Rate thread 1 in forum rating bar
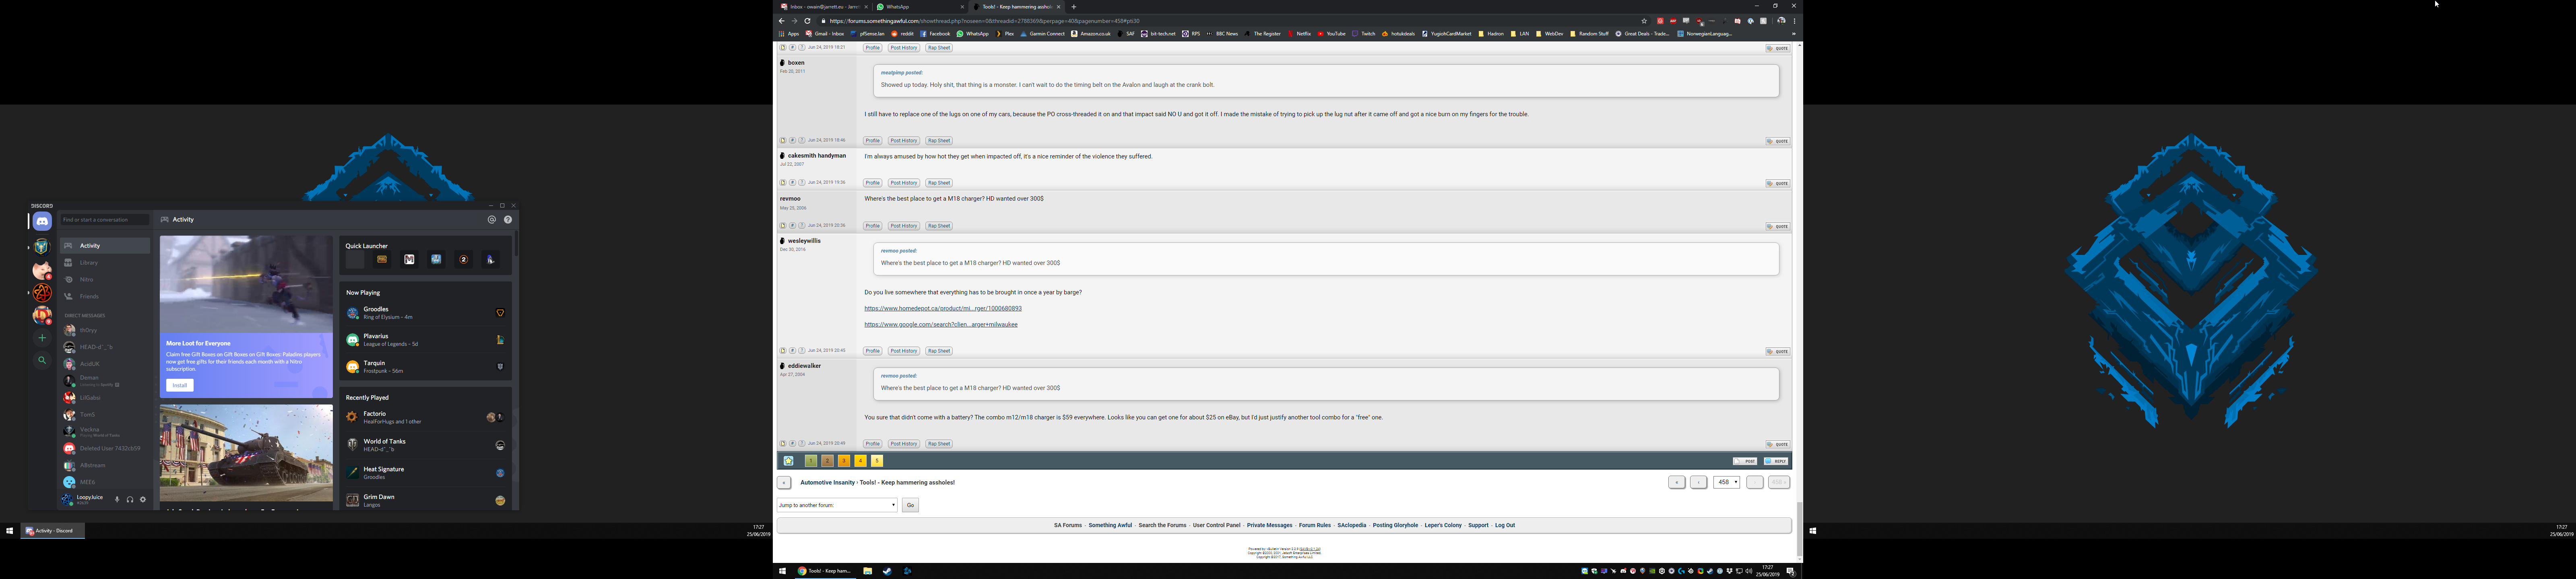 tap(811, 461)
